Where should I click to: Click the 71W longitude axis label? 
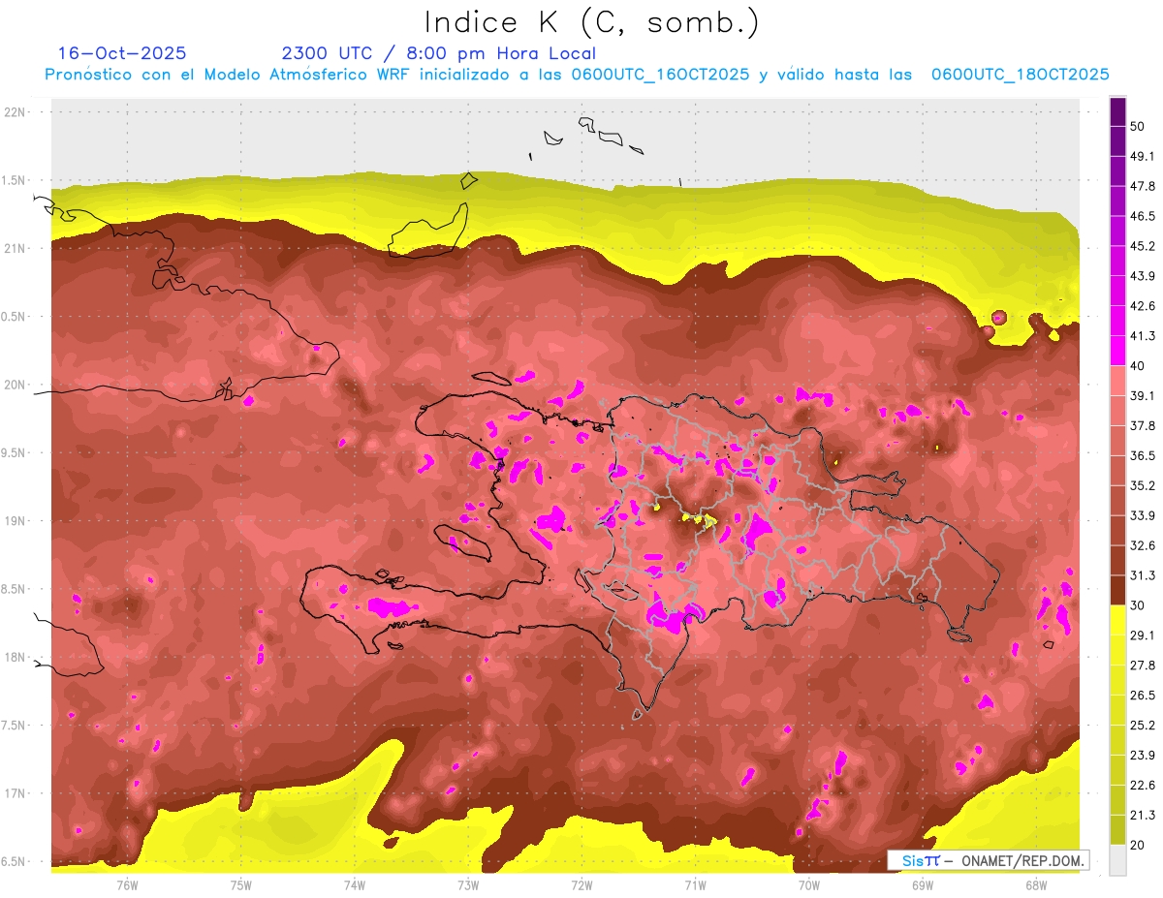(695, 884)
